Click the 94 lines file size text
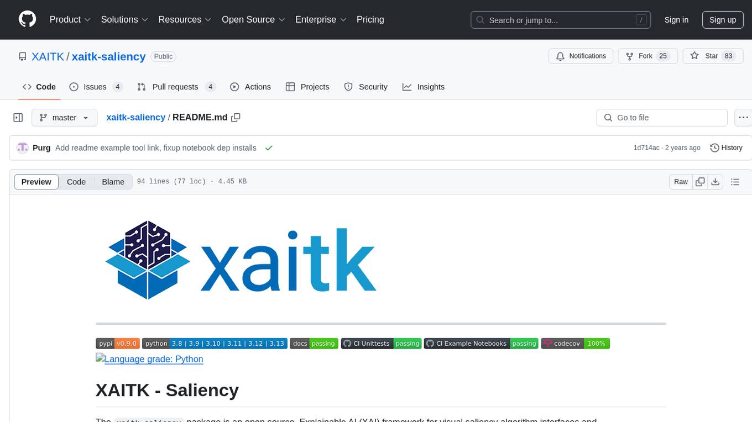Screen dimensions: 752x422 click(x=191, y=182)
